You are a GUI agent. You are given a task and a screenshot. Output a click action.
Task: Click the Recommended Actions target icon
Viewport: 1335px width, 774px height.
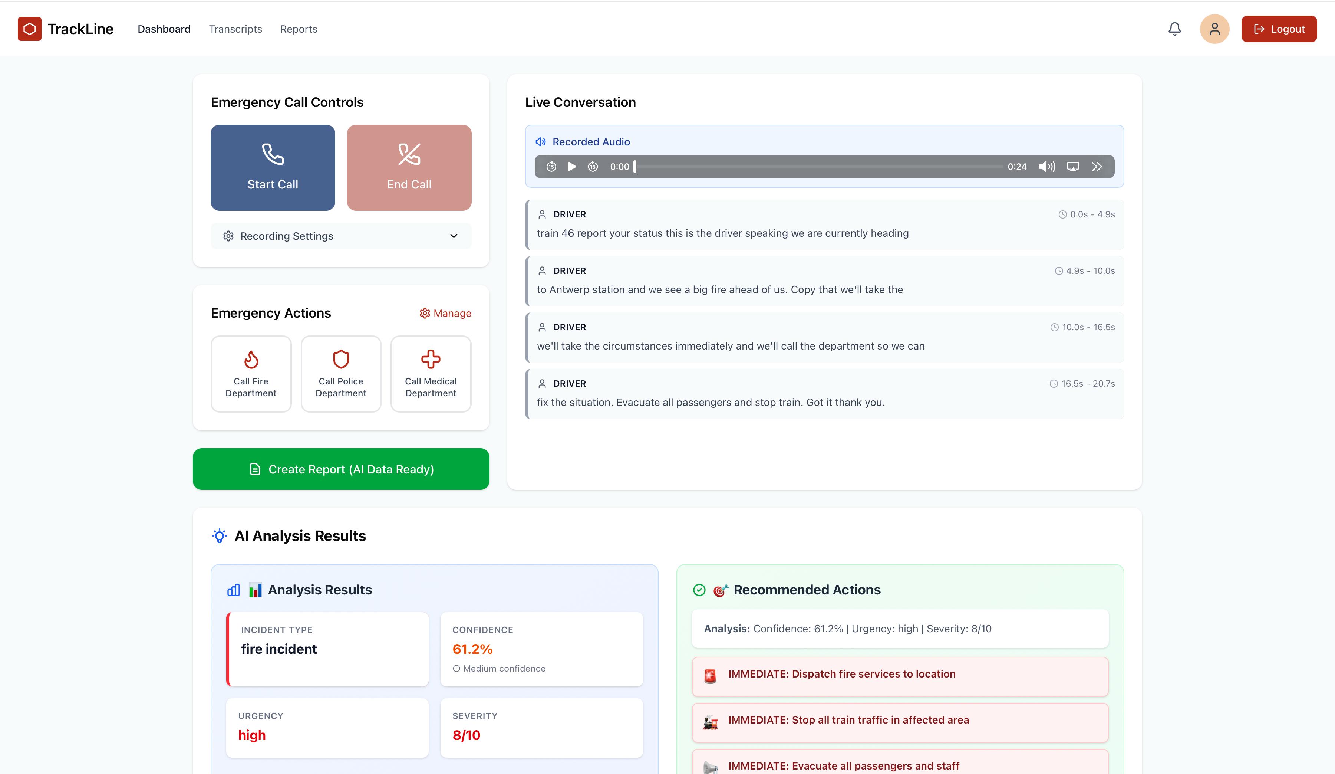[721, 590]
